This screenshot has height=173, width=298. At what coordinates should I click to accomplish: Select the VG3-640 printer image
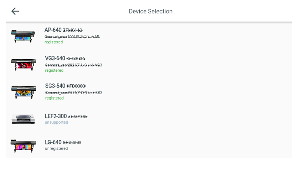click(x=24, y=65)
